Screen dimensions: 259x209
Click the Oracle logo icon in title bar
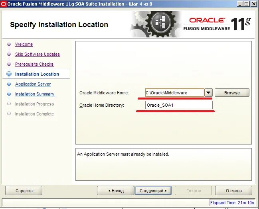click(4, 4)
